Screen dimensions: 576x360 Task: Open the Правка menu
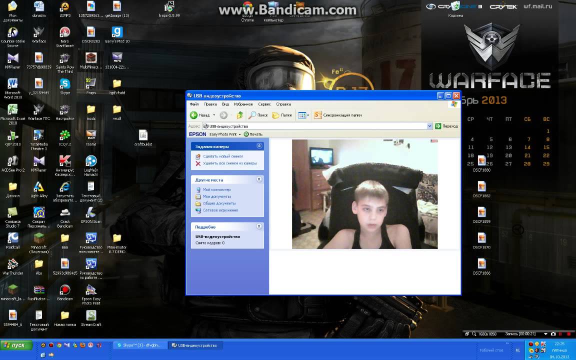coord(210,104)
